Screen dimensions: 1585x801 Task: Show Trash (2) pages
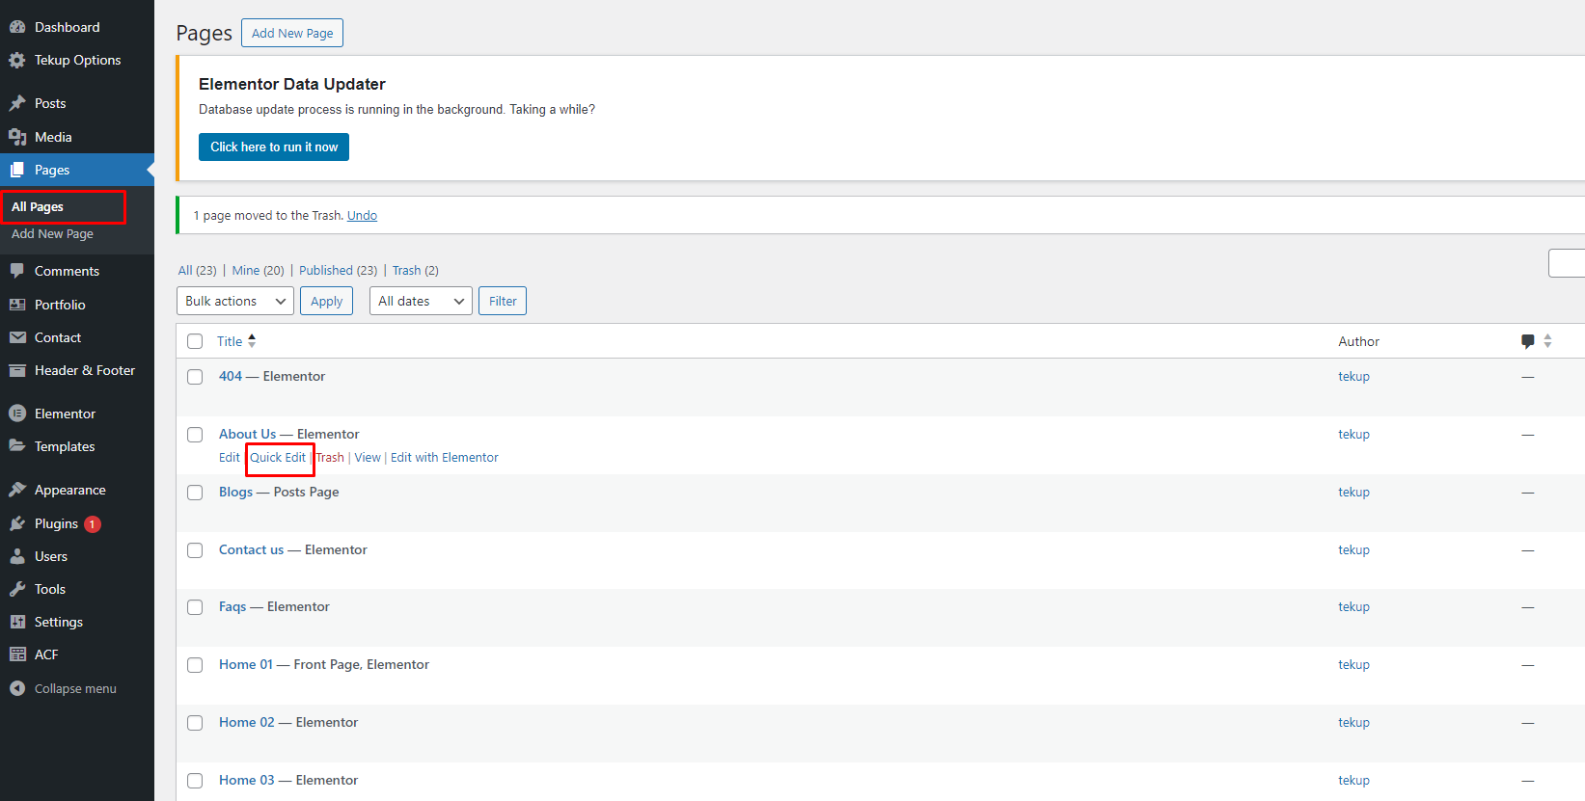(x=415, y=270)
